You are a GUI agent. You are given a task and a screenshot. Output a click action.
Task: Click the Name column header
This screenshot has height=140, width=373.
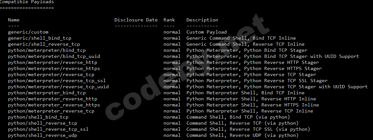pos(14,20)
